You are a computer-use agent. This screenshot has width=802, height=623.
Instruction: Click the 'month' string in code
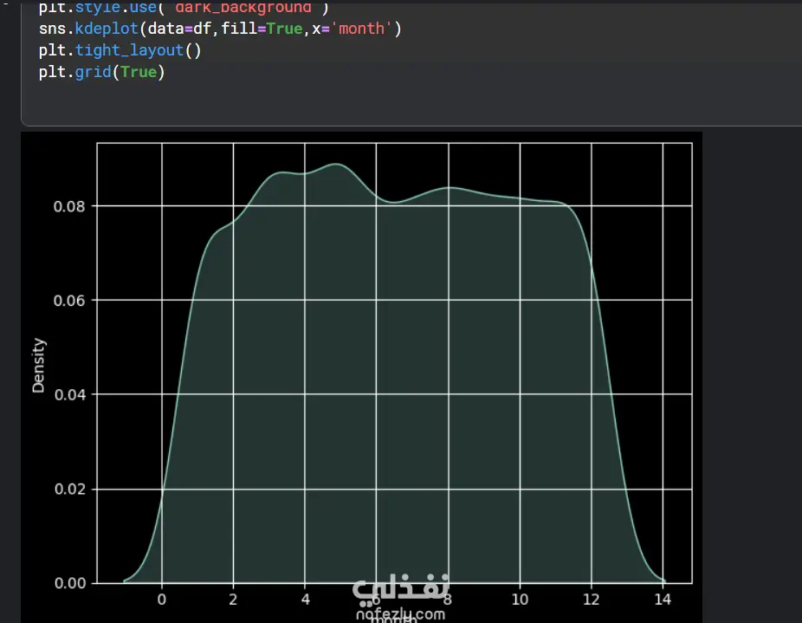point(361,29)
